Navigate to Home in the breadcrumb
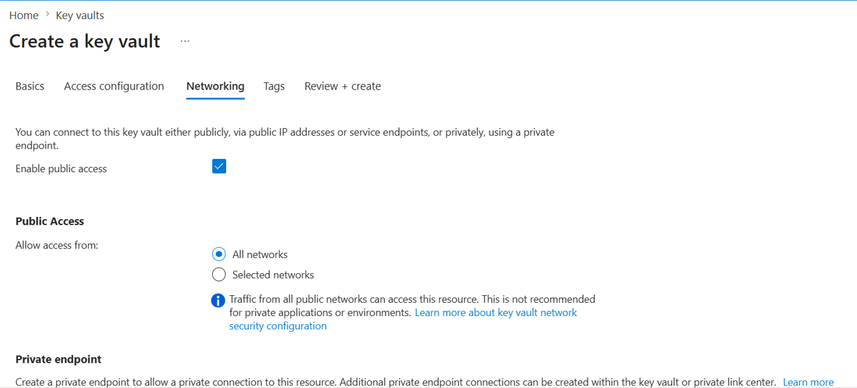Screen dimensions: 857x388 pyautogui.click(x=23, y=15)
